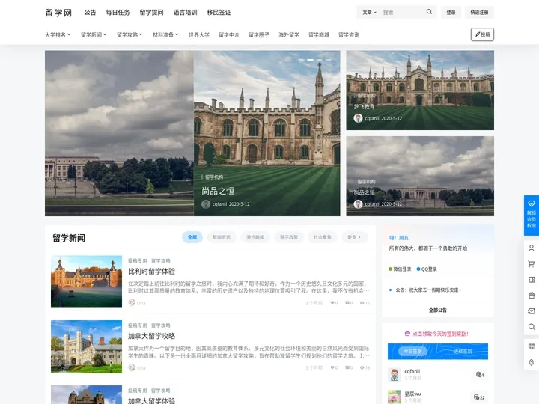Viewport: 539px width, 404px height.
Task: Click the coin icon showing 22 for 星辰wu
Action: pyautogui.click(x=476, y=397)
